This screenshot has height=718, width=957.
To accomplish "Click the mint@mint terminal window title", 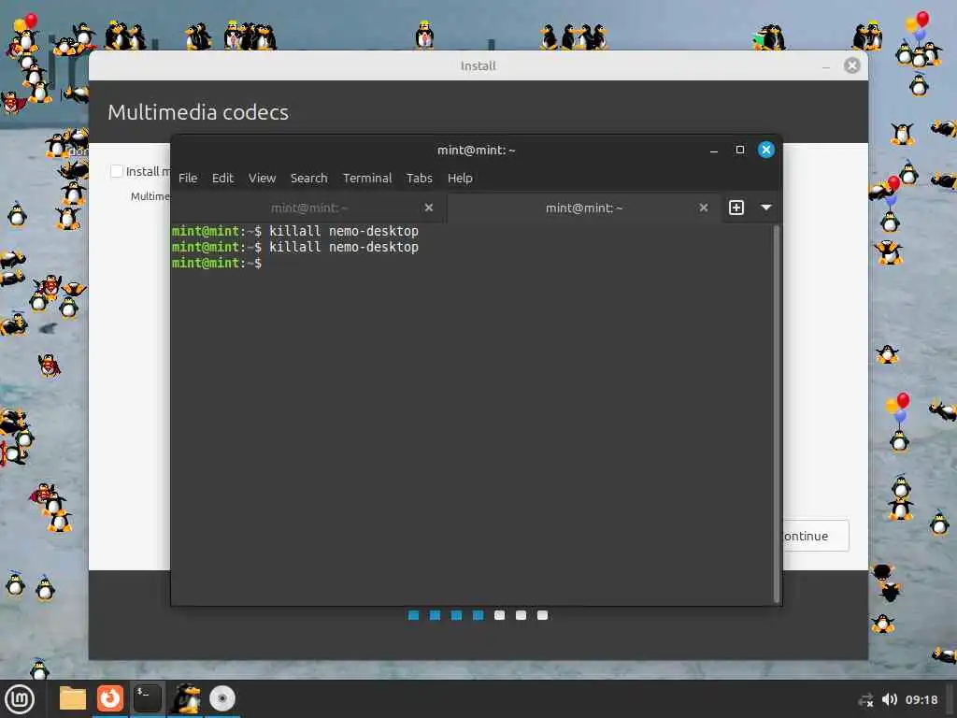I will (x=476, y=151).
